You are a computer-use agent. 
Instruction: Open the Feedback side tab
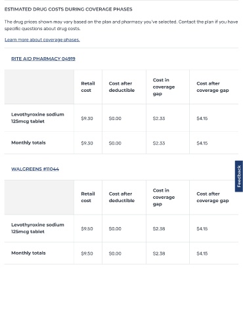click(x=239, y=177)
